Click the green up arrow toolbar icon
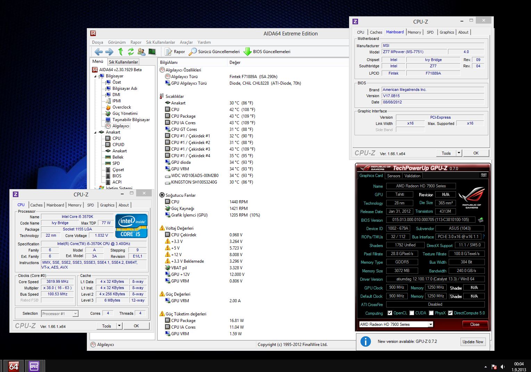 [121, 52]
